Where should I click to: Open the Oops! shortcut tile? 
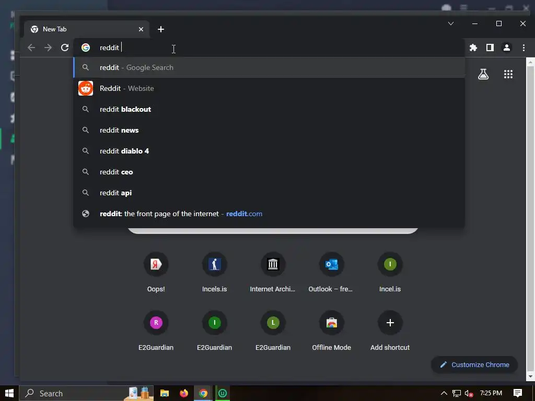coord(156,273)
